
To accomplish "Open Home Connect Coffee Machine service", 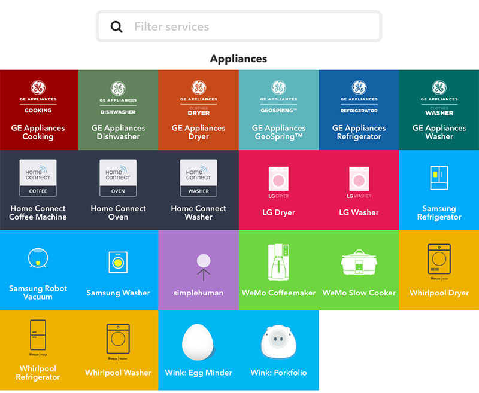I will (x=38, y=190).
